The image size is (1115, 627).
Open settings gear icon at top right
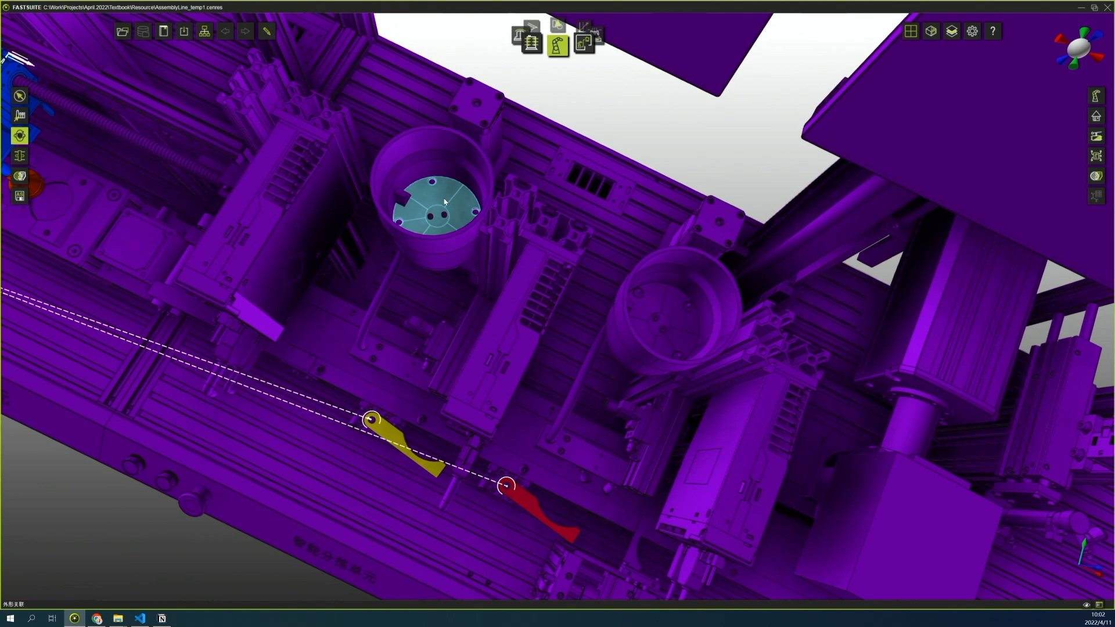tap(973, 31)
